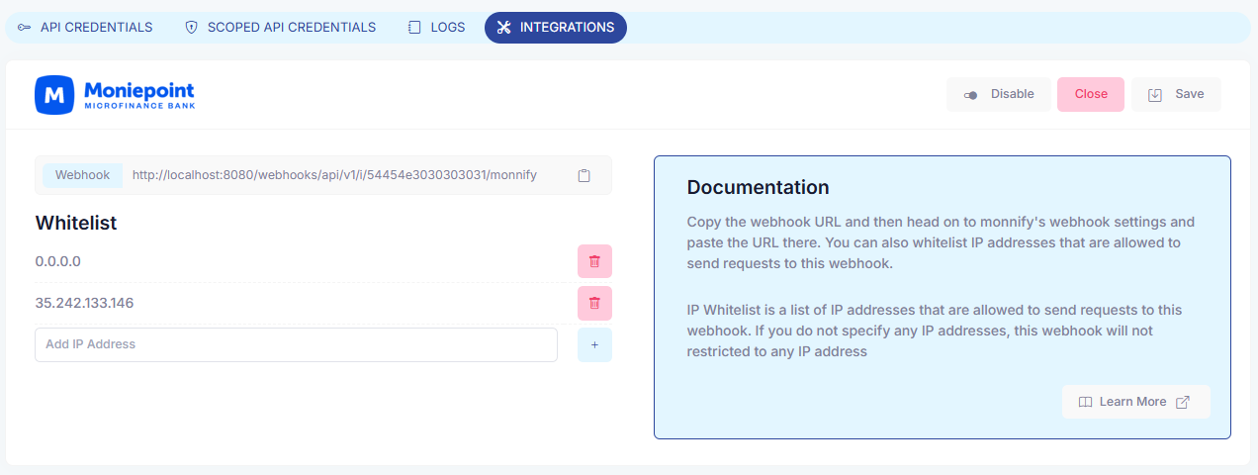This screenshot has width=1258, height=475.
Task: Save the integration settings
Action: [x=1176, y=94]
